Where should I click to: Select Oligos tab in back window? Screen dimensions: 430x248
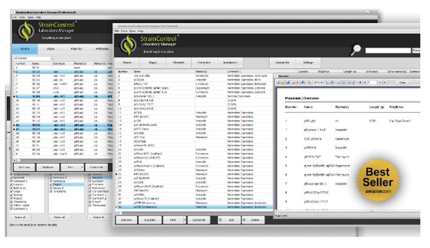click(50, 49)
